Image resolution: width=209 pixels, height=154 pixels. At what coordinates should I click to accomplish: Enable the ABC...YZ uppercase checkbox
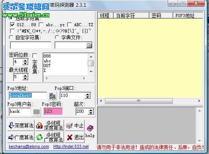70,25
